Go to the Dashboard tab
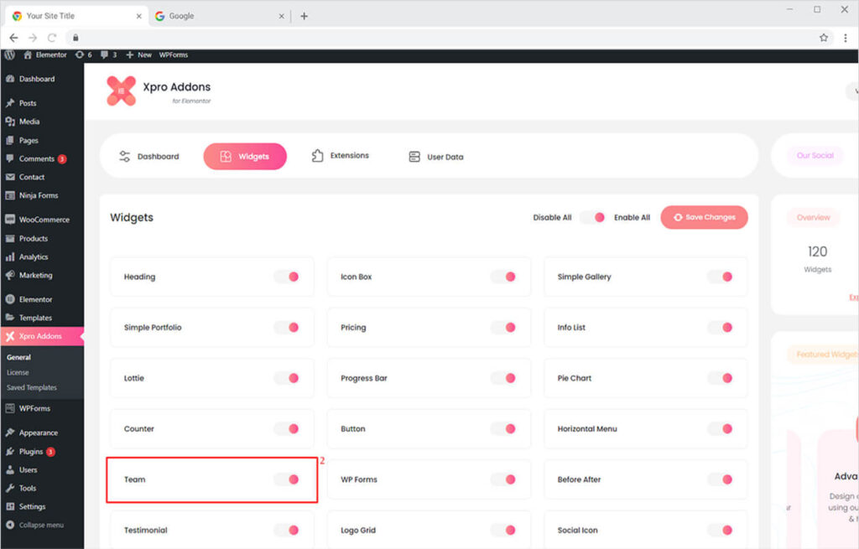This screenshot has height=549, width=859. 149,157
